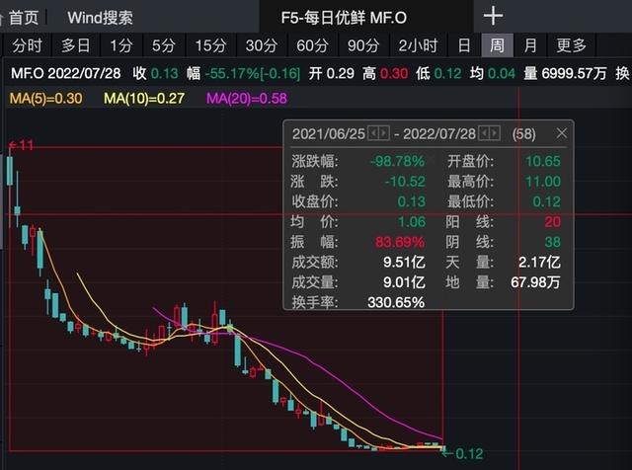Switch to daily 日 candles
This screenshot has width=632, height=470.
click(464, 45)
